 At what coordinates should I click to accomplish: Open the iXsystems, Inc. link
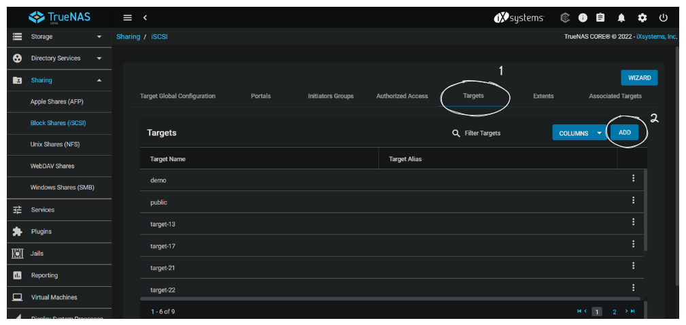657,37
